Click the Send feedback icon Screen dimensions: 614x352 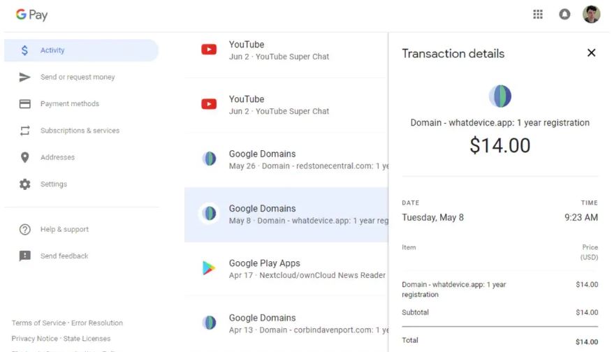point(24,256)
